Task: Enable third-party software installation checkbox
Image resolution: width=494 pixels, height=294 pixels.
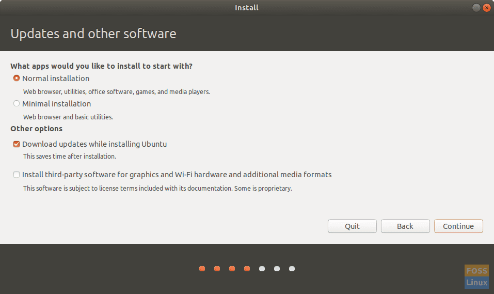Action: pyautogui.click(x=17, y=175)
